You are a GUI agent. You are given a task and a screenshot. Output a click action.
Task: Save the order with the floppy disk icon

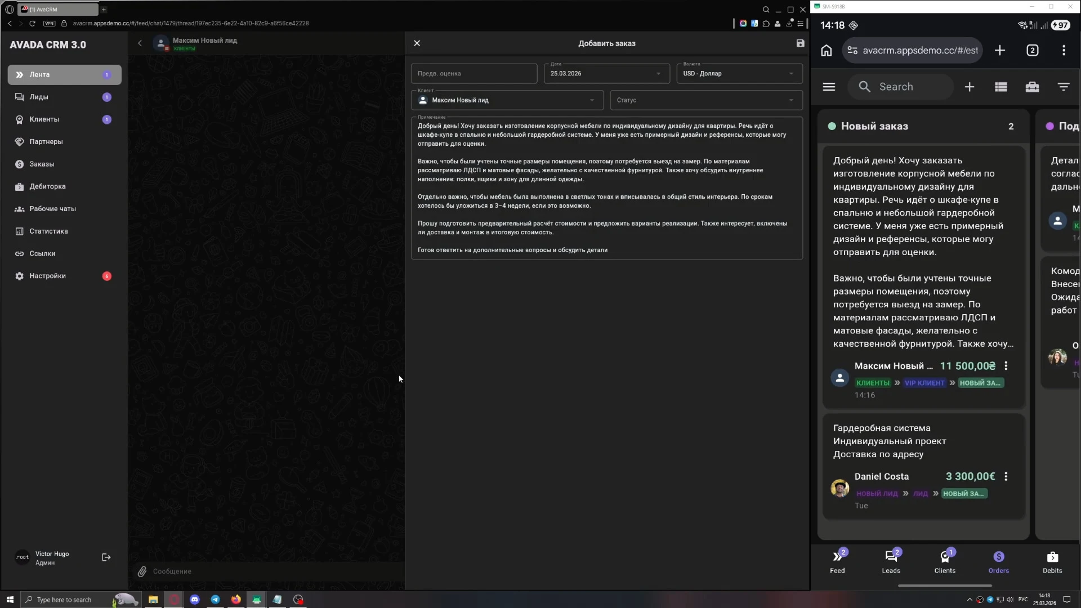tap(800, 43)
